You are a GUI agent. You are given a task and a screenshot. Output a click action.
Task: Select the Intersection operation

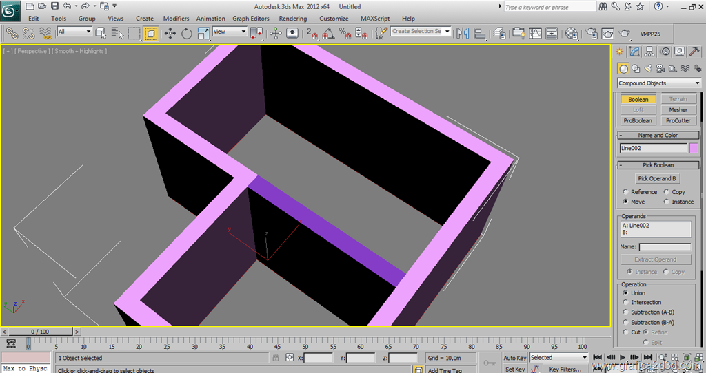click(626, 302)
